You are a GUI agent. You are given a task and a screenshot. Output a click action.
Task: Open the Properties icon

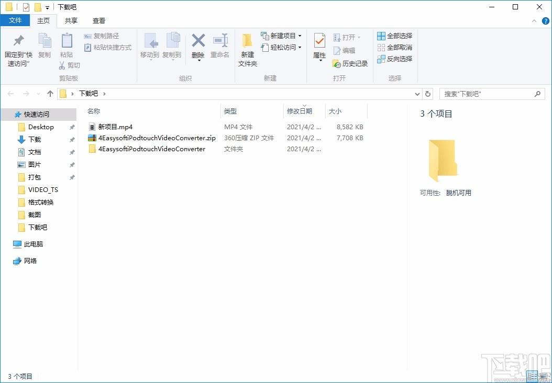[x=319, y=41]
